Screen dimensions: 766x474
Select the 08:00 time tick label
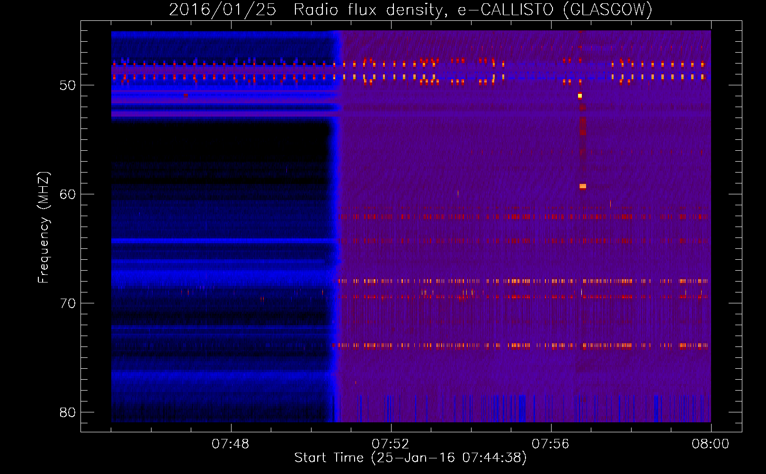pyautogui.click(x=711, y=444)
